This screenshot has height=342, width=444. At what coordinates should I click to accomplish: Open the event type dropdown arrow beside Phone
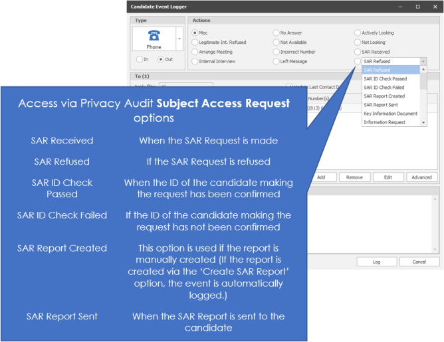(179, 39)
